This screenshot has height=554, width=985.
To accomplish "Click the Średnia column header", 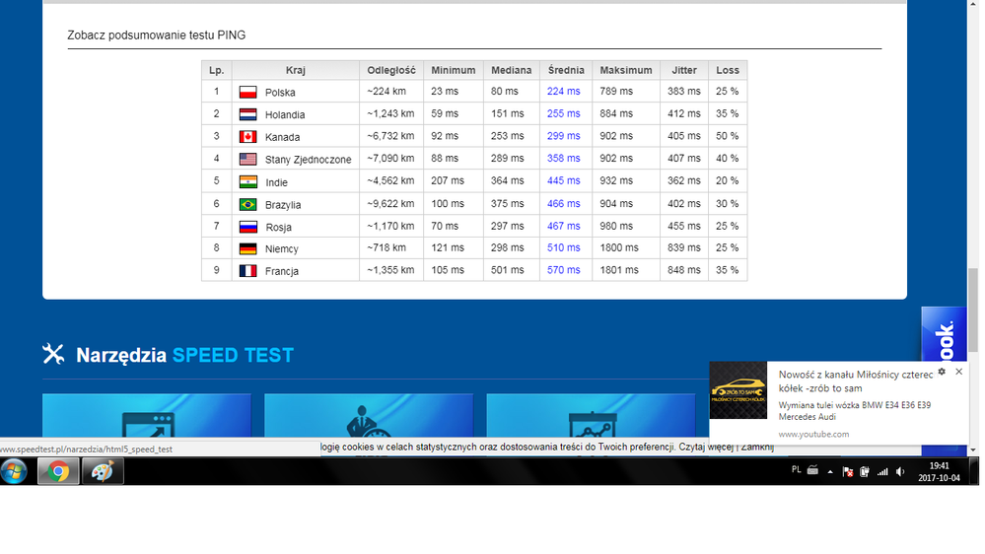I will coord(566,70).
